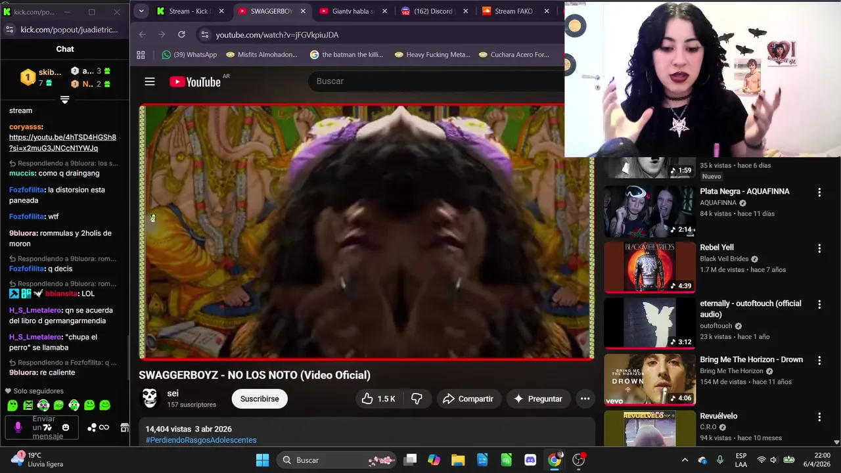Open the Plata Negra AQUAFINNA thumbnail
The height and width of the screenshot is (473, 841).
coord(649,211)
